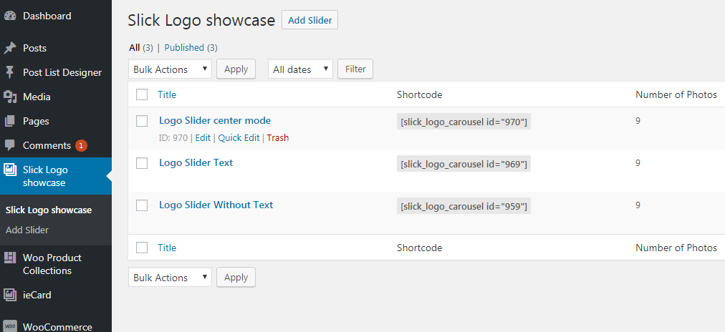This screenshot has height=332, width=725.
Task: Click the Post List Designer pin icon
Action: coord(10,72)
